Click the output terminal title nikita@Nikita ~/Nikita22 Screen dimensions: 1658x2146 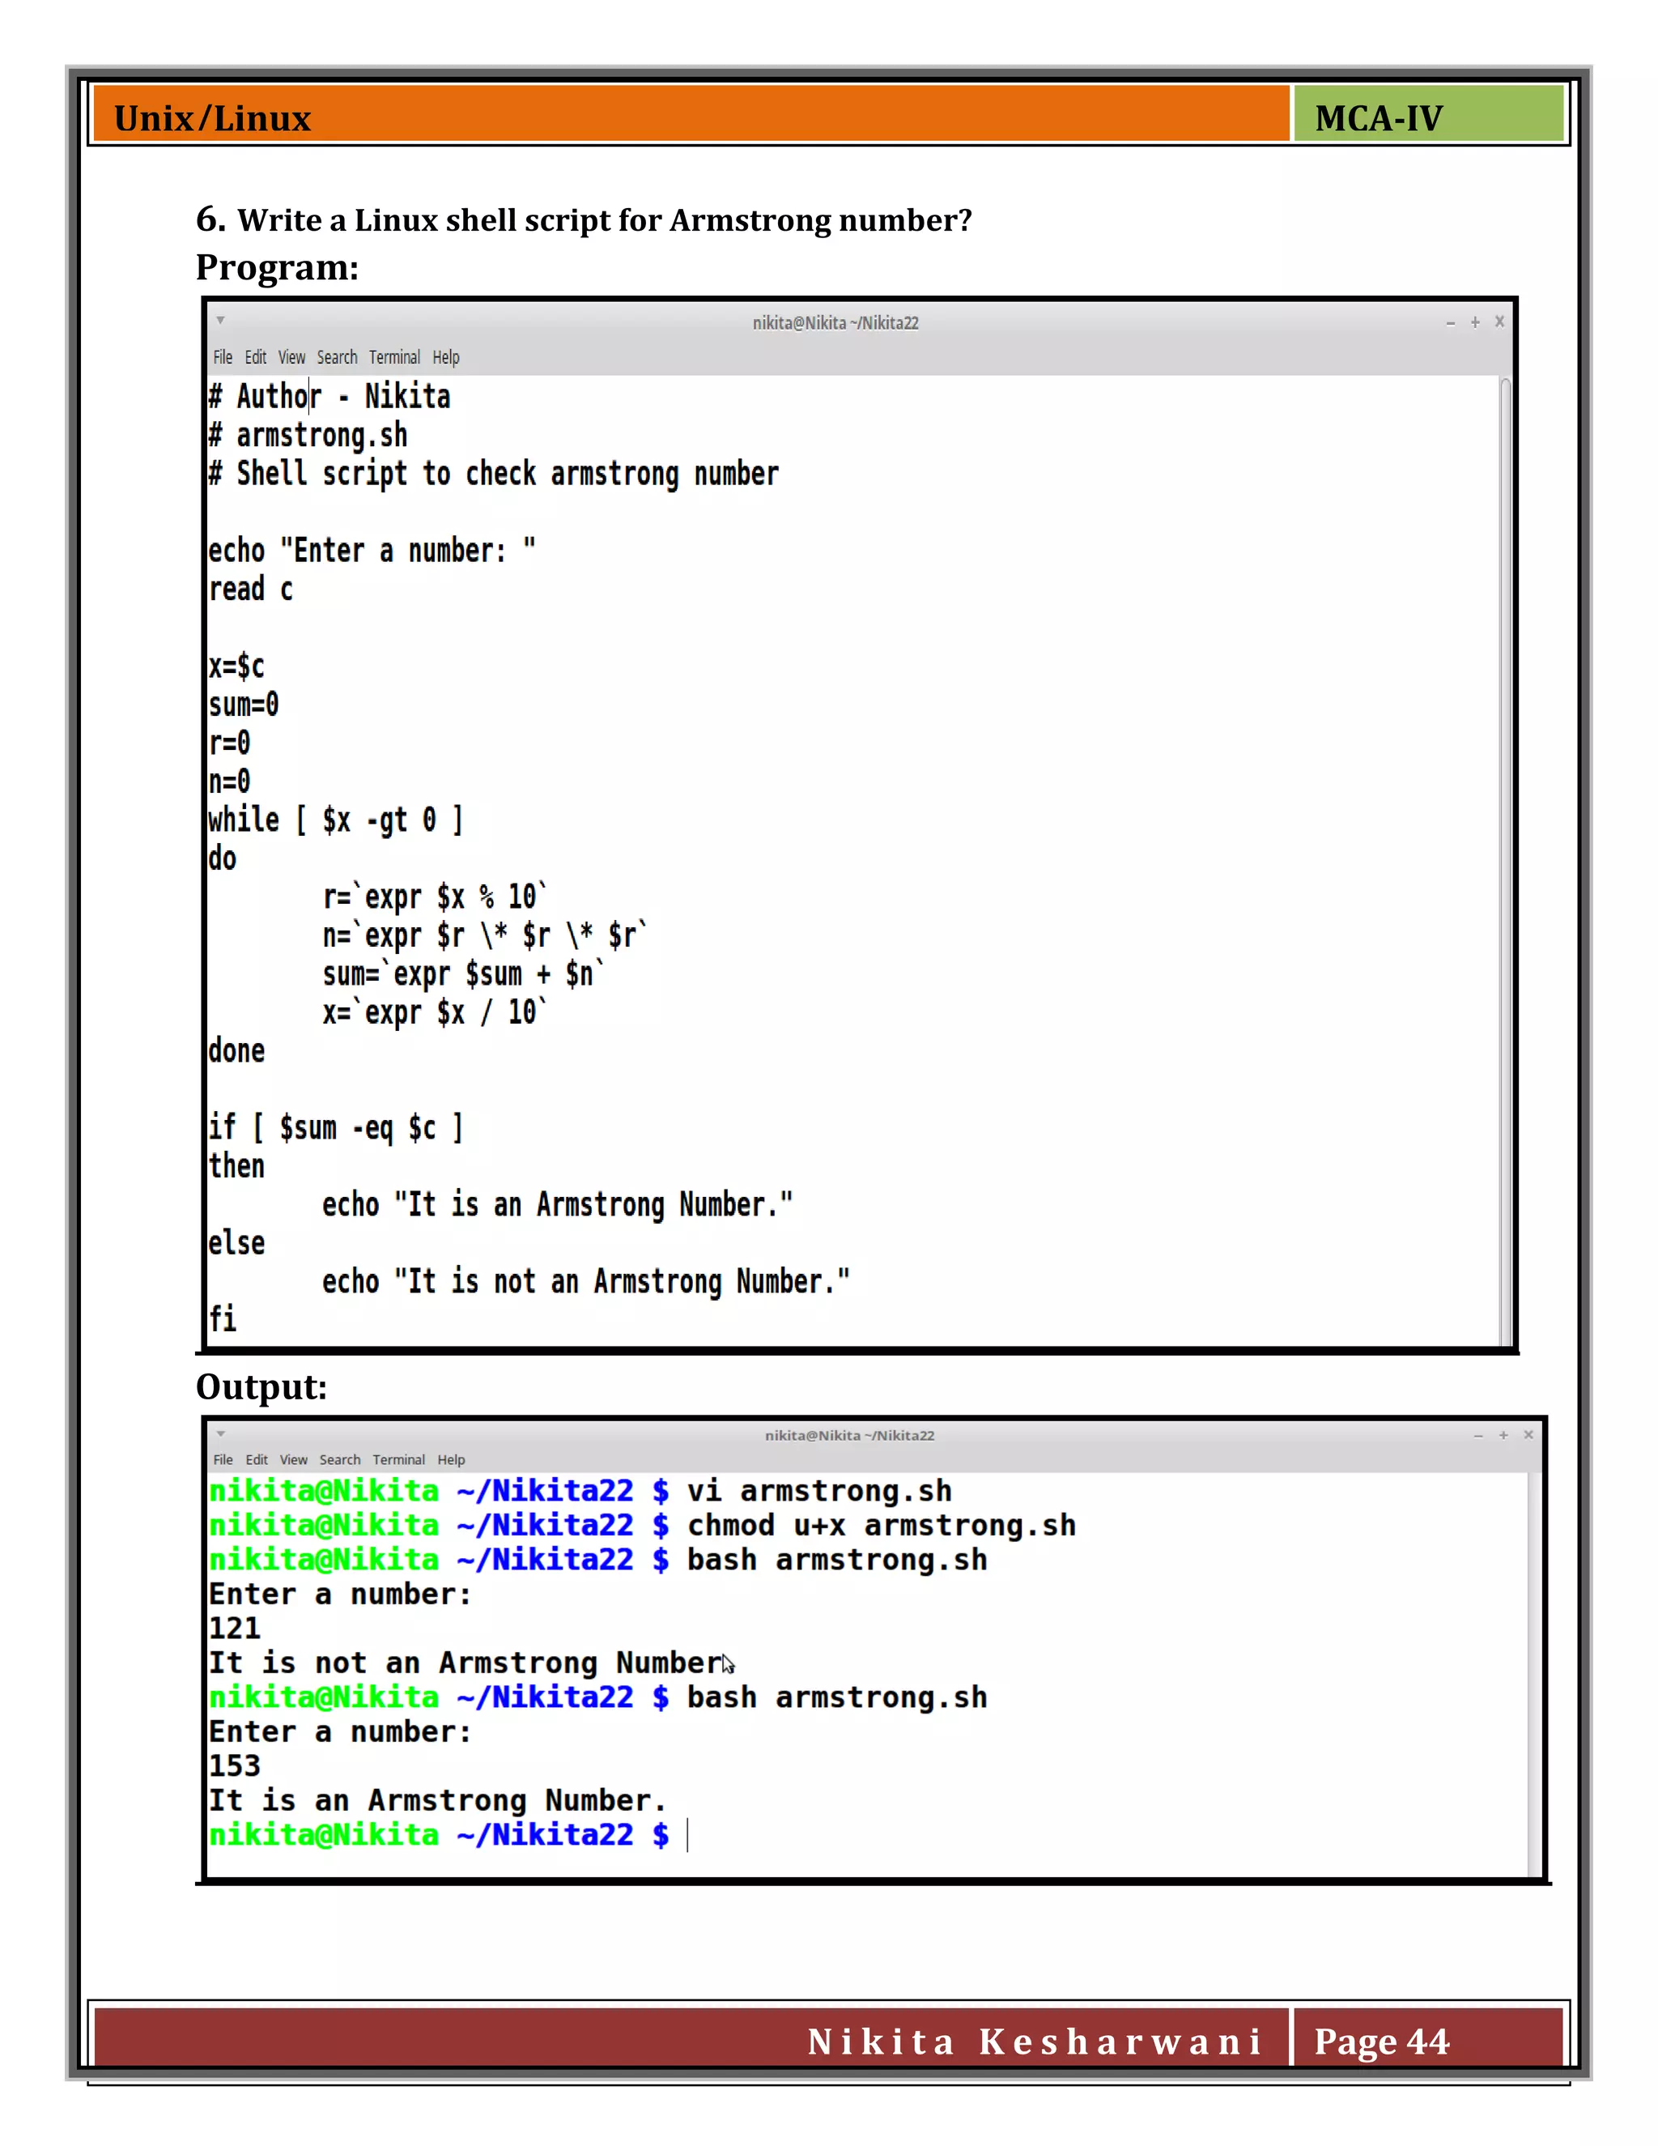tap(849, 1436)
